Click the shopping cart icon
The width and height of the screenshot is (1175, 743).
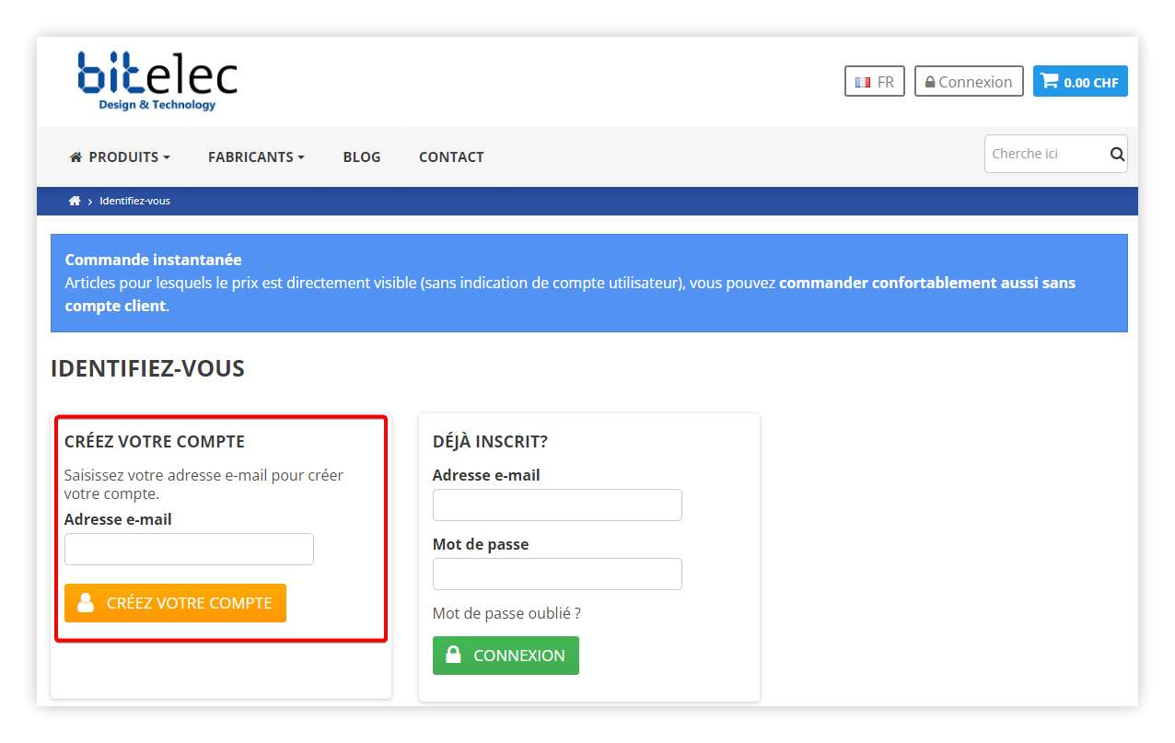point(1049,81)
